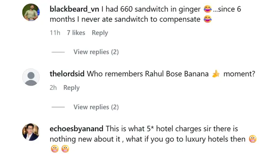Click the dash line beside thelordsid's View replies
The width and height of the screenshot is (273, 154).
tap(58, 107)
